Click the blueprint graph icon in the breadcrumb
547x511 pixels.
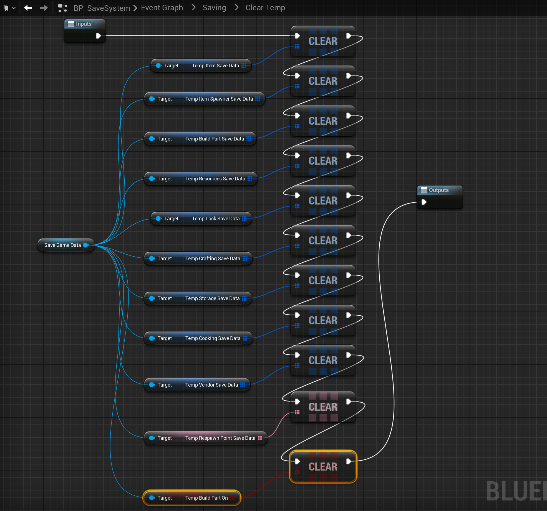pyautogui.click(x=63, y=8)
